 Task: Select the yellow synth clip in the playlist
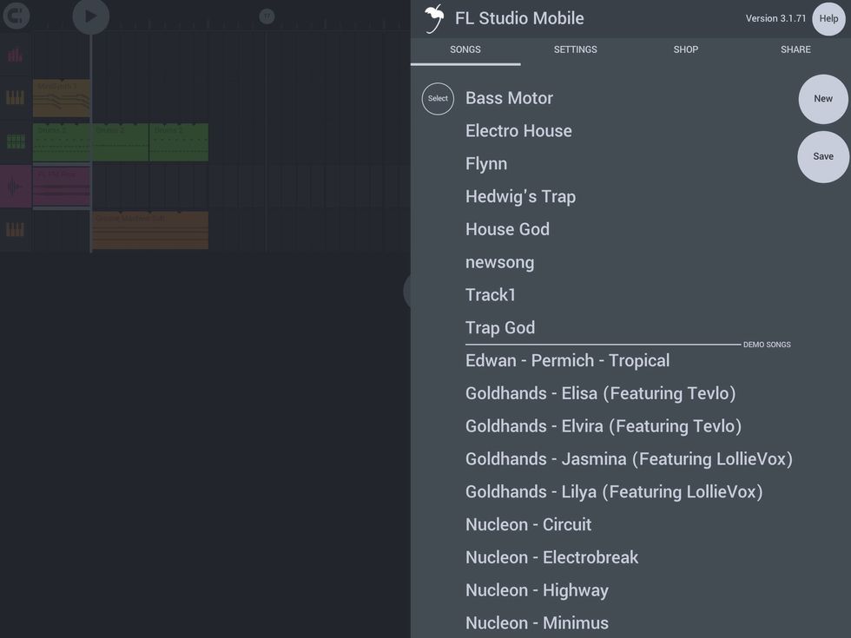[62, 98]
